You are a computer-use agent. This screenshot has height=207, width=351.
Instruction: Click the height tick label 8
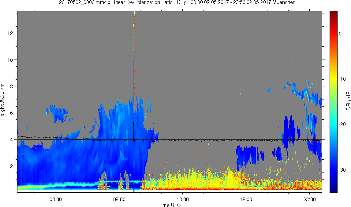(12, 86)
